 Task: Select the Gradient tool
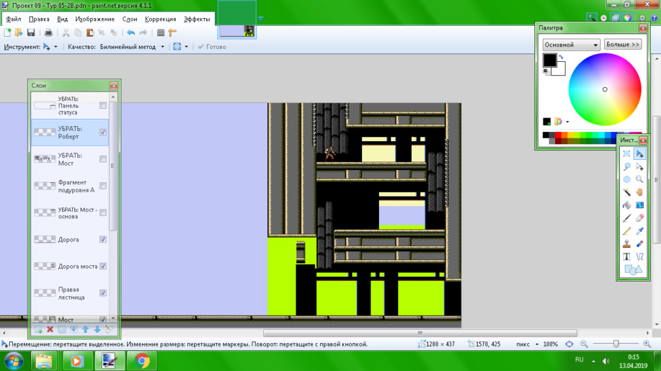(640, 205)
